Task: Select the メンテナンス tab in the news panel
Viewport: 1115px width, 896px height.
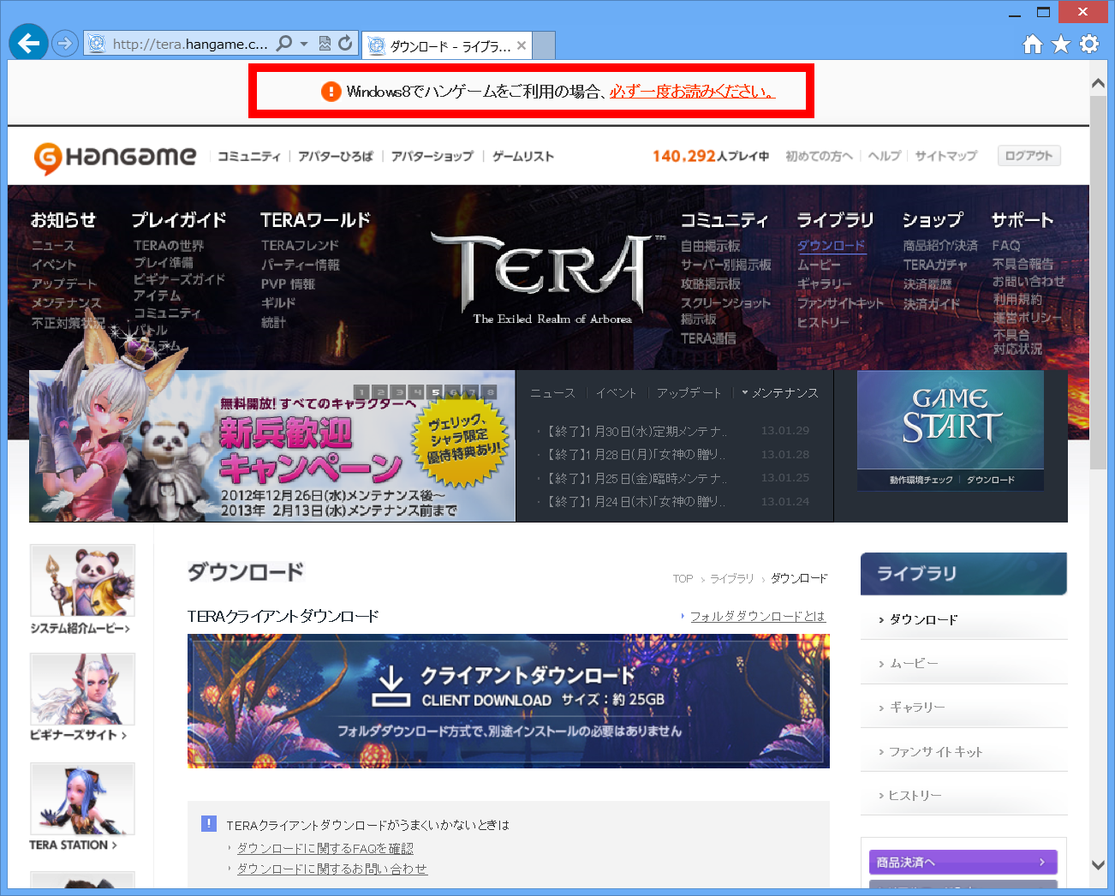Action: pyautogui.click(x=784, y=393)
